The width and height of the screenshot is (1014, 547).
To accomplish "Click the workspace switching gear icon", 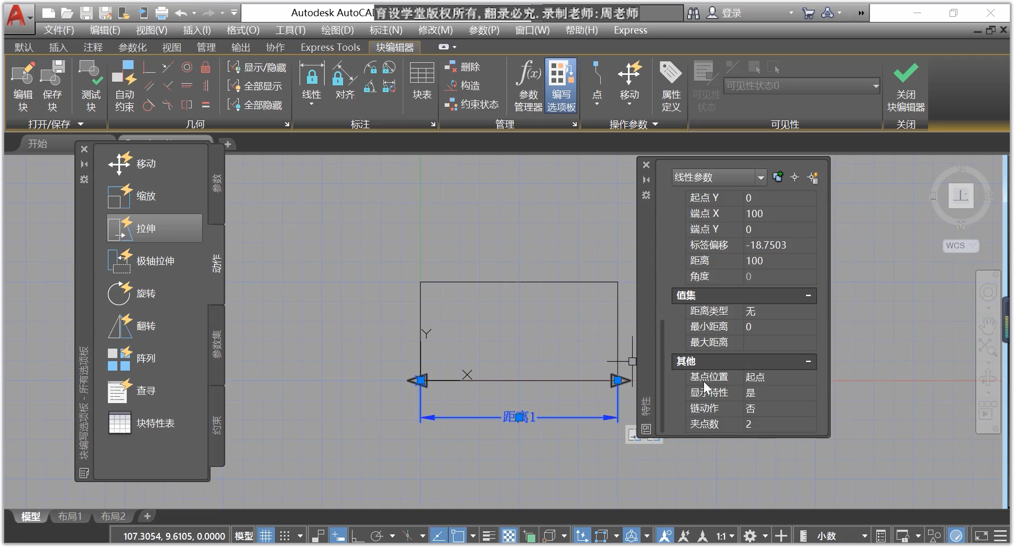I will pos(750,536).
